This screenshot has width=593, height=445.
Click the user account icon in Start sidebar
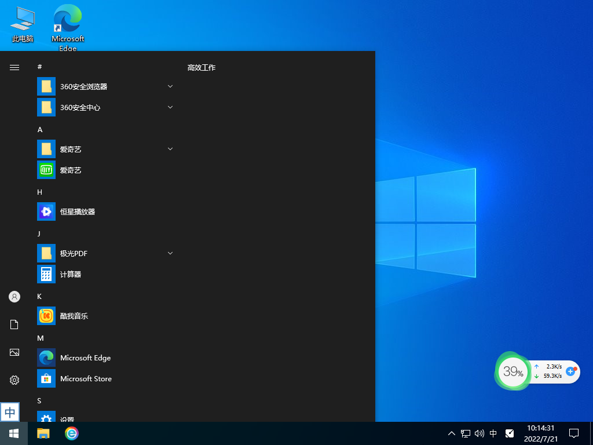tap(14, 296)
